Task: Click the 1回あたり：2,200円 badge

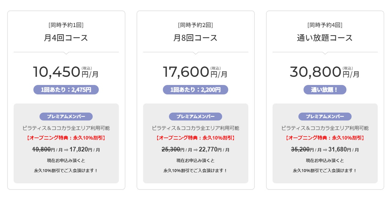Action: (x=195, y=90)
